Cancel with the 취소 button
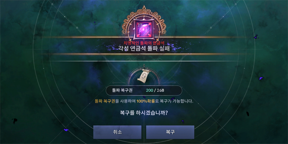 117,132
